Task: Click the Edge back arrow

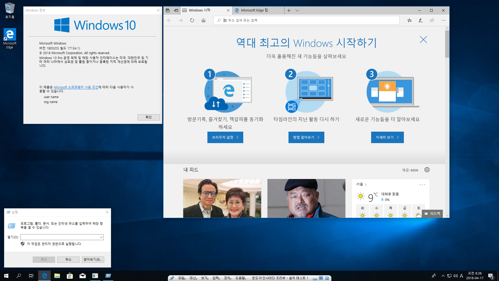Action: pyautogui.click(x=169, y=20)
